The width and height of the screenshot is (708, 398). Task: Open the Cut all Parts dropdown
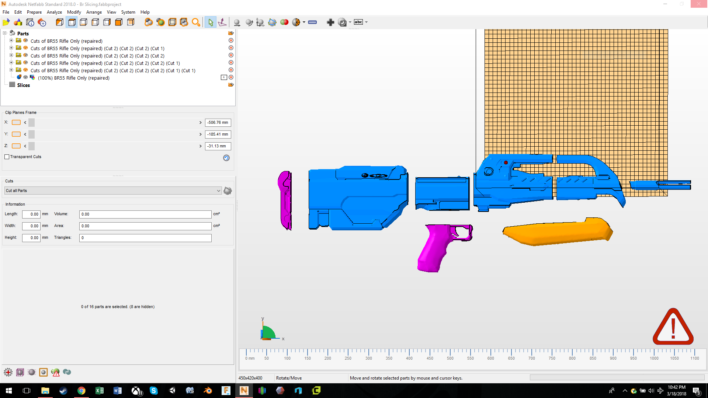219,191
